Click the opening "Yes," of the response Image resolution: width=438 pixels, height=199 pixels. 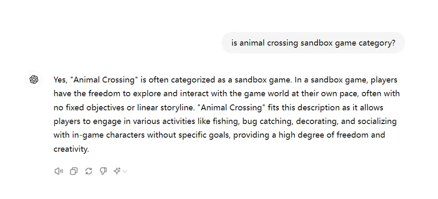(x=60, y=80)
